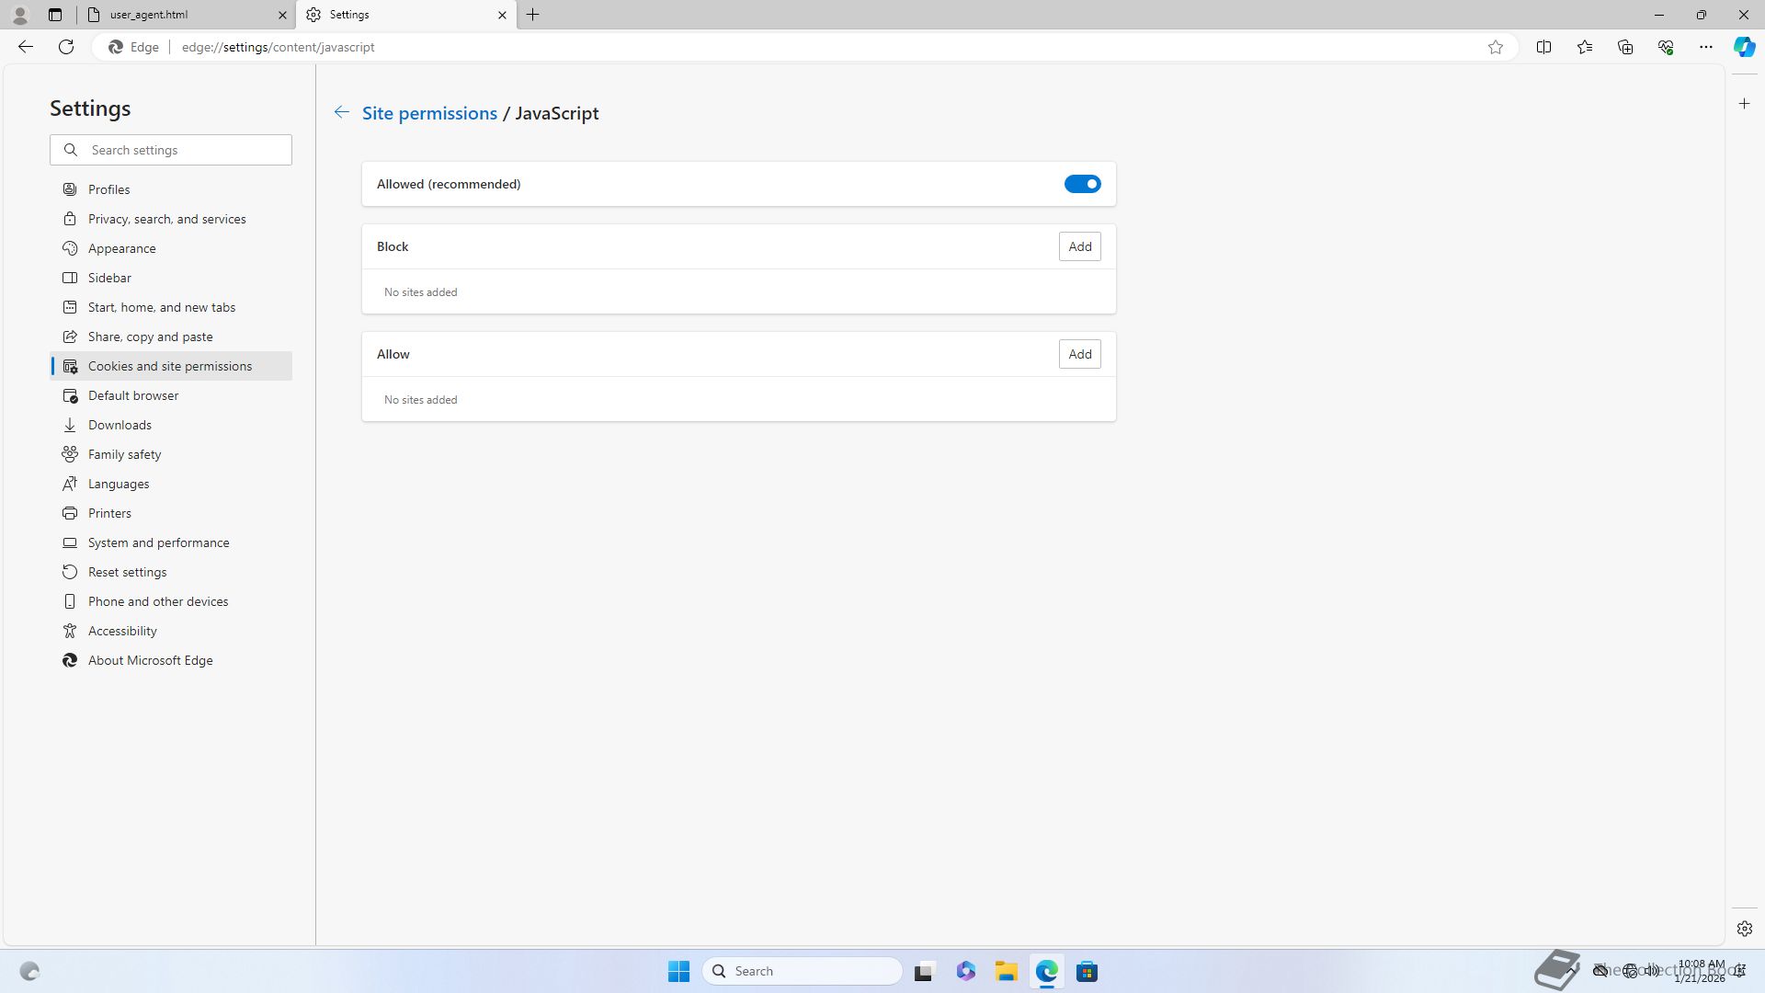
Task: Select Privacy, search, and services menu
Action: [166, 219]
